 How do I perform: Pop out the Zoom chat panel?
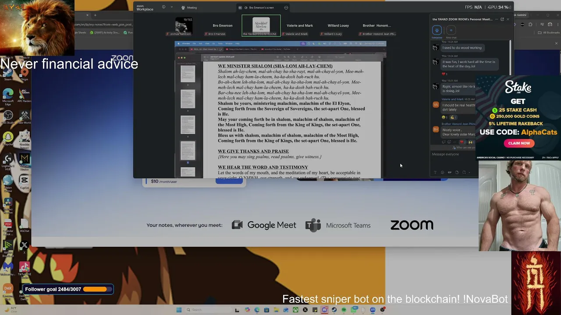(502, 19)
